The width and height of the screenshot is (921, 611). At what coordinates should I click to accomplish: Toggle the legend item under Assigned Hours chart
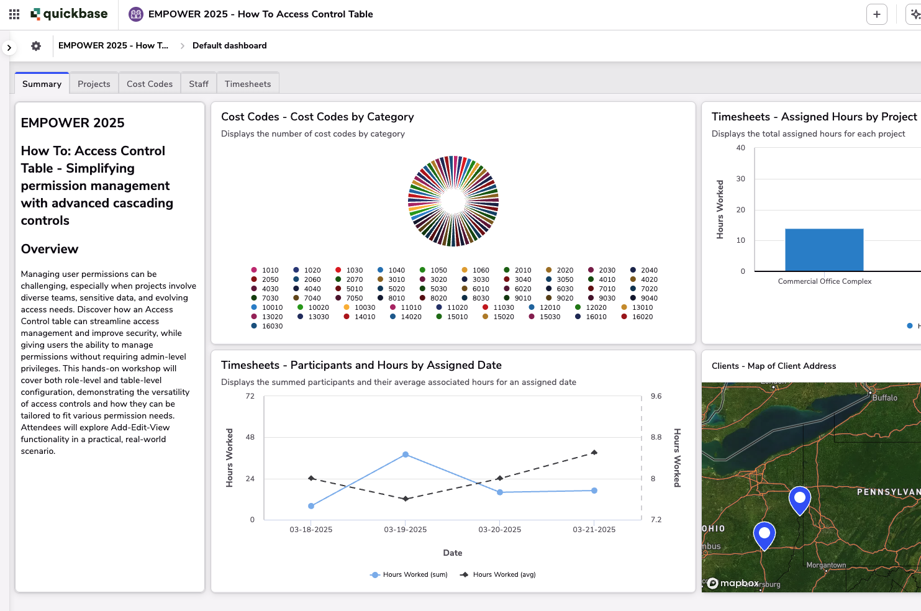[x=909, y=325]
